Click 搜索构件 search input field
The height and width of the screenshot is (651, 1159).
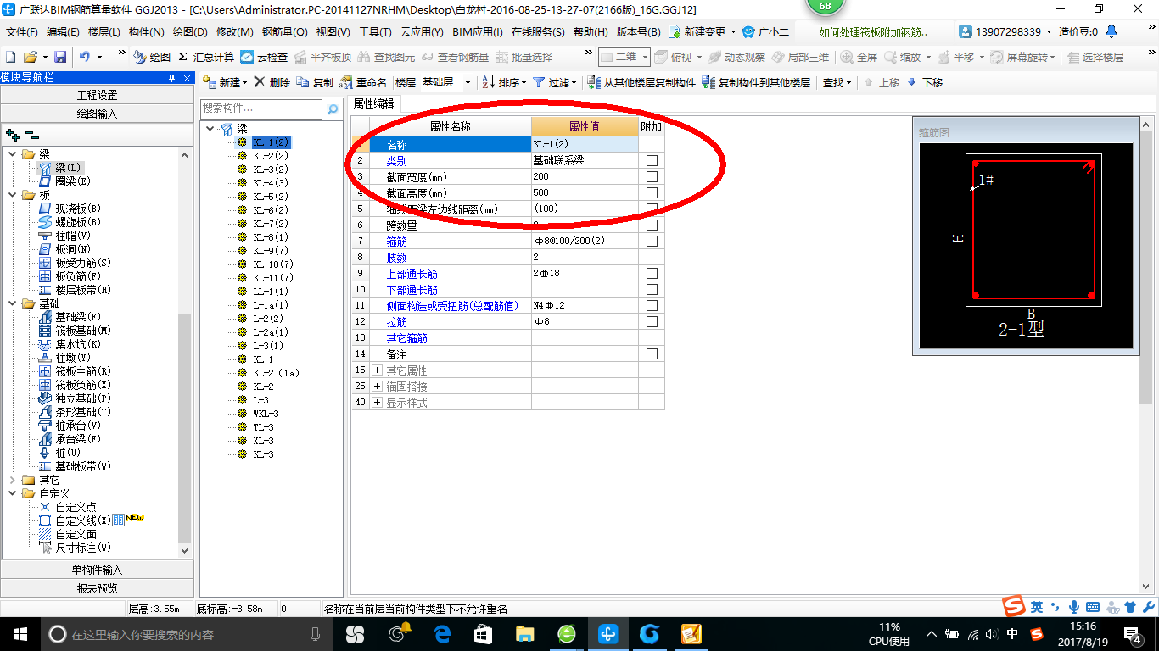pos(261,109)
